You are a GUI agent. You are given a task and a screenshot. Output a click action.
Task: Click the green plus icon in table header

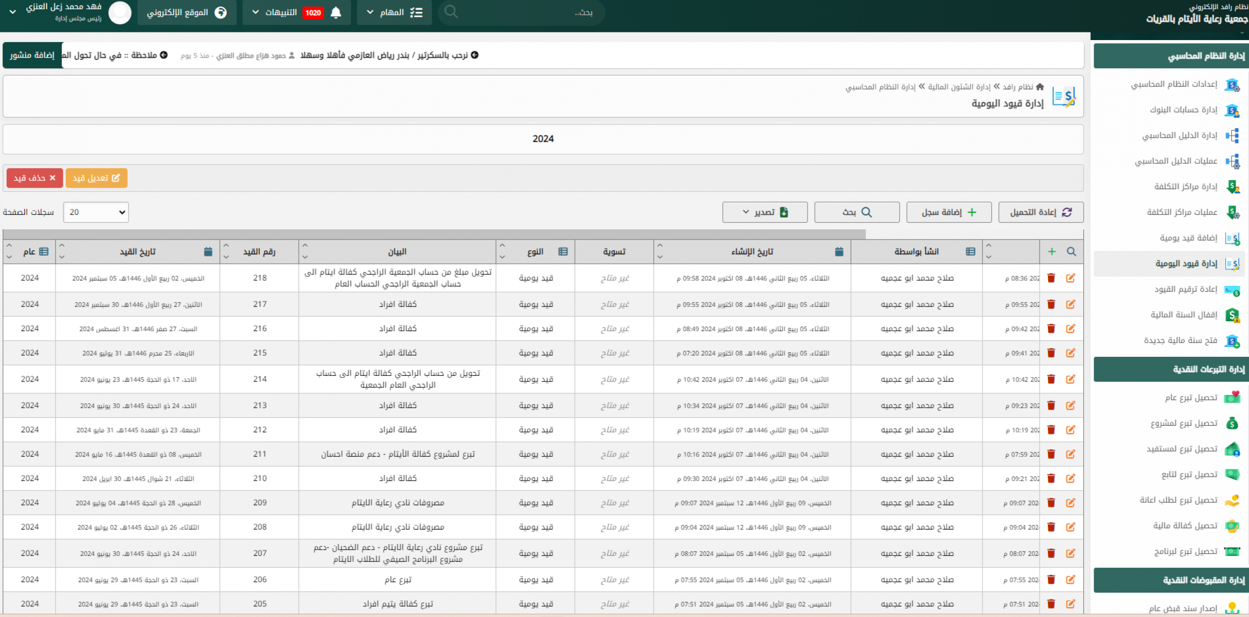[1051, 251]
